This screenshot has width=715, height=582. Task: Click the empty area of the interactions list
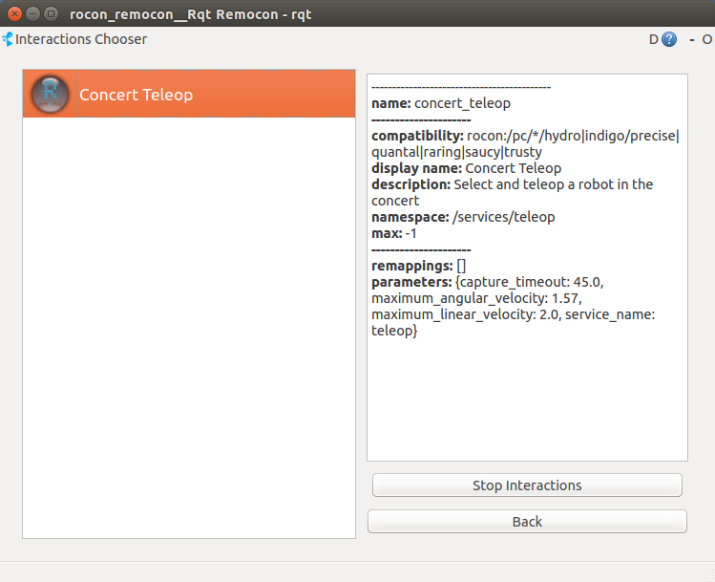pos(188,325)
